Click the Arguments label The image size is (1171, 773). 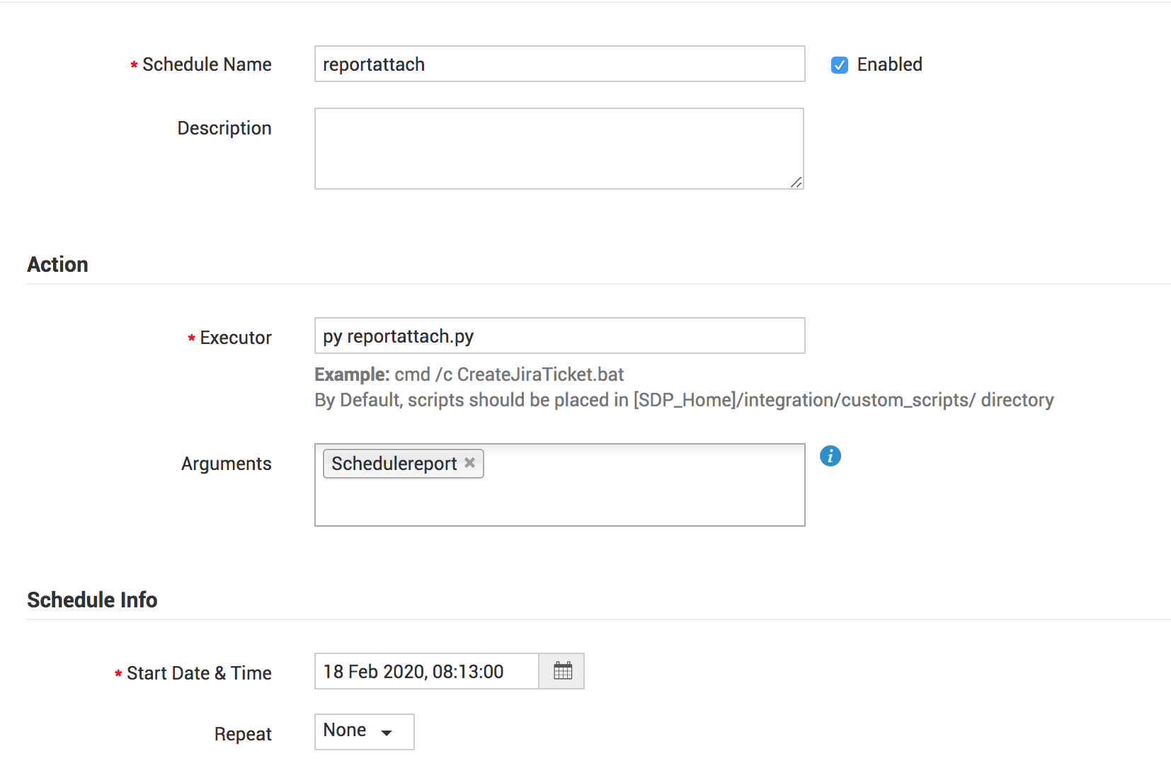coord(226,464)
